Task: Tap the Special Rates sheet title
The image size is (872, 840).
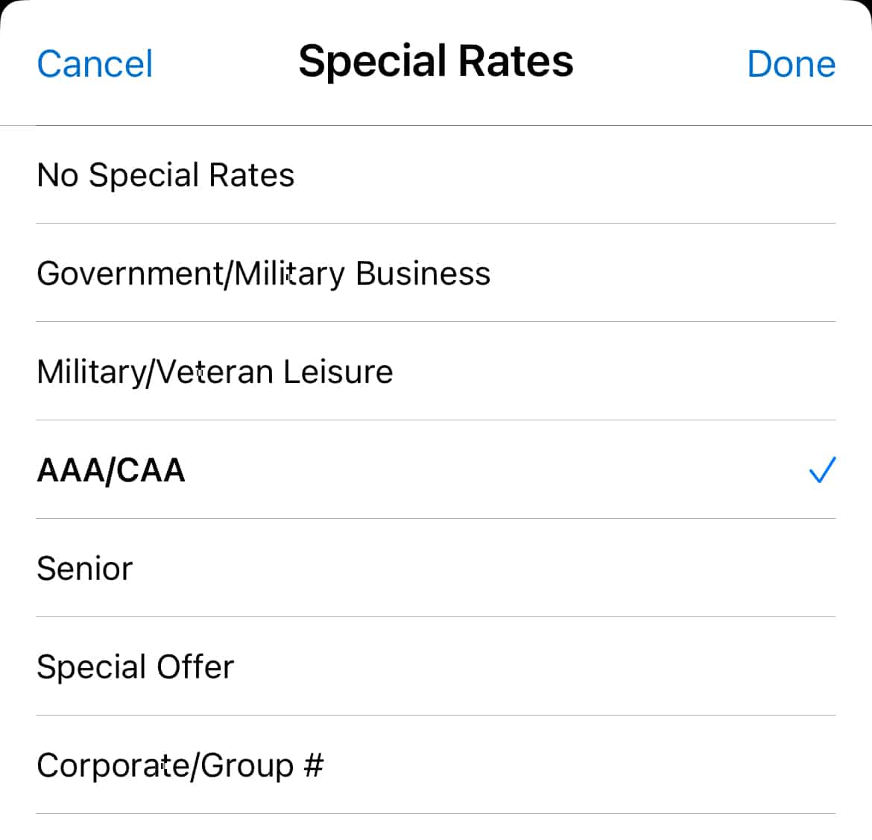Action: pos(435,60)
